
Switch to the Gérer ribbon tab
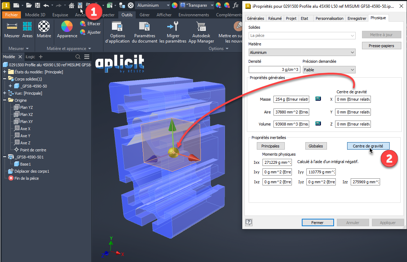point(144,15)
